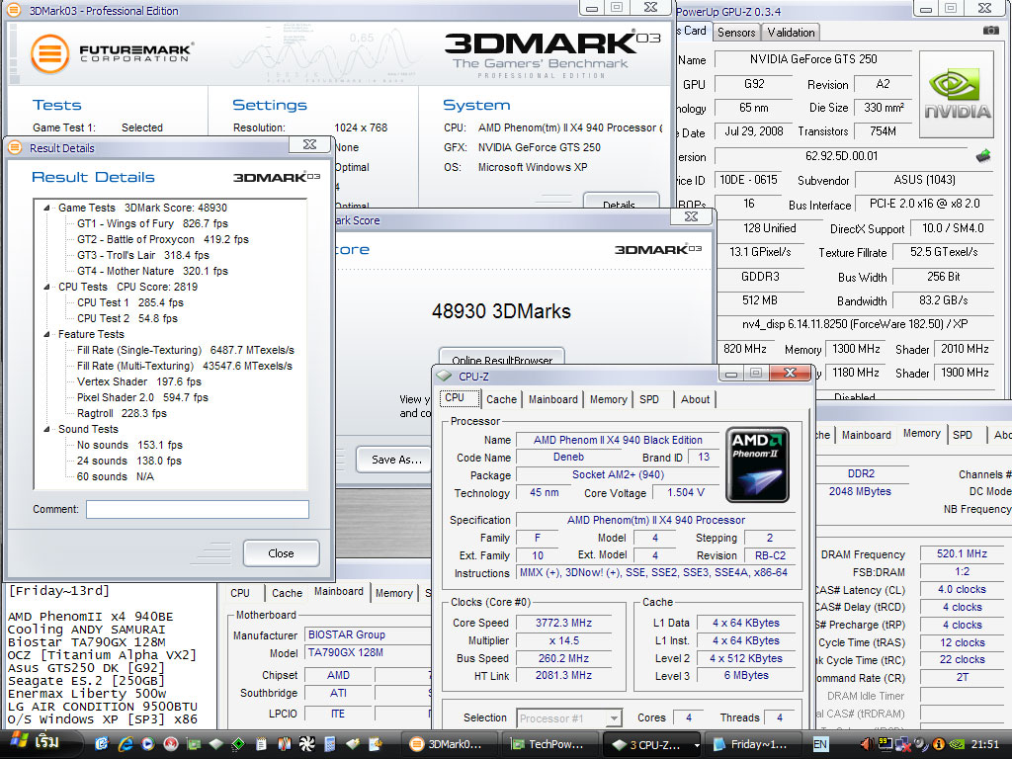Viewport: 1012px width, 759px height.
Task: Launch Internet Explorer from the quick launch
Action: [x=125, y=744]
